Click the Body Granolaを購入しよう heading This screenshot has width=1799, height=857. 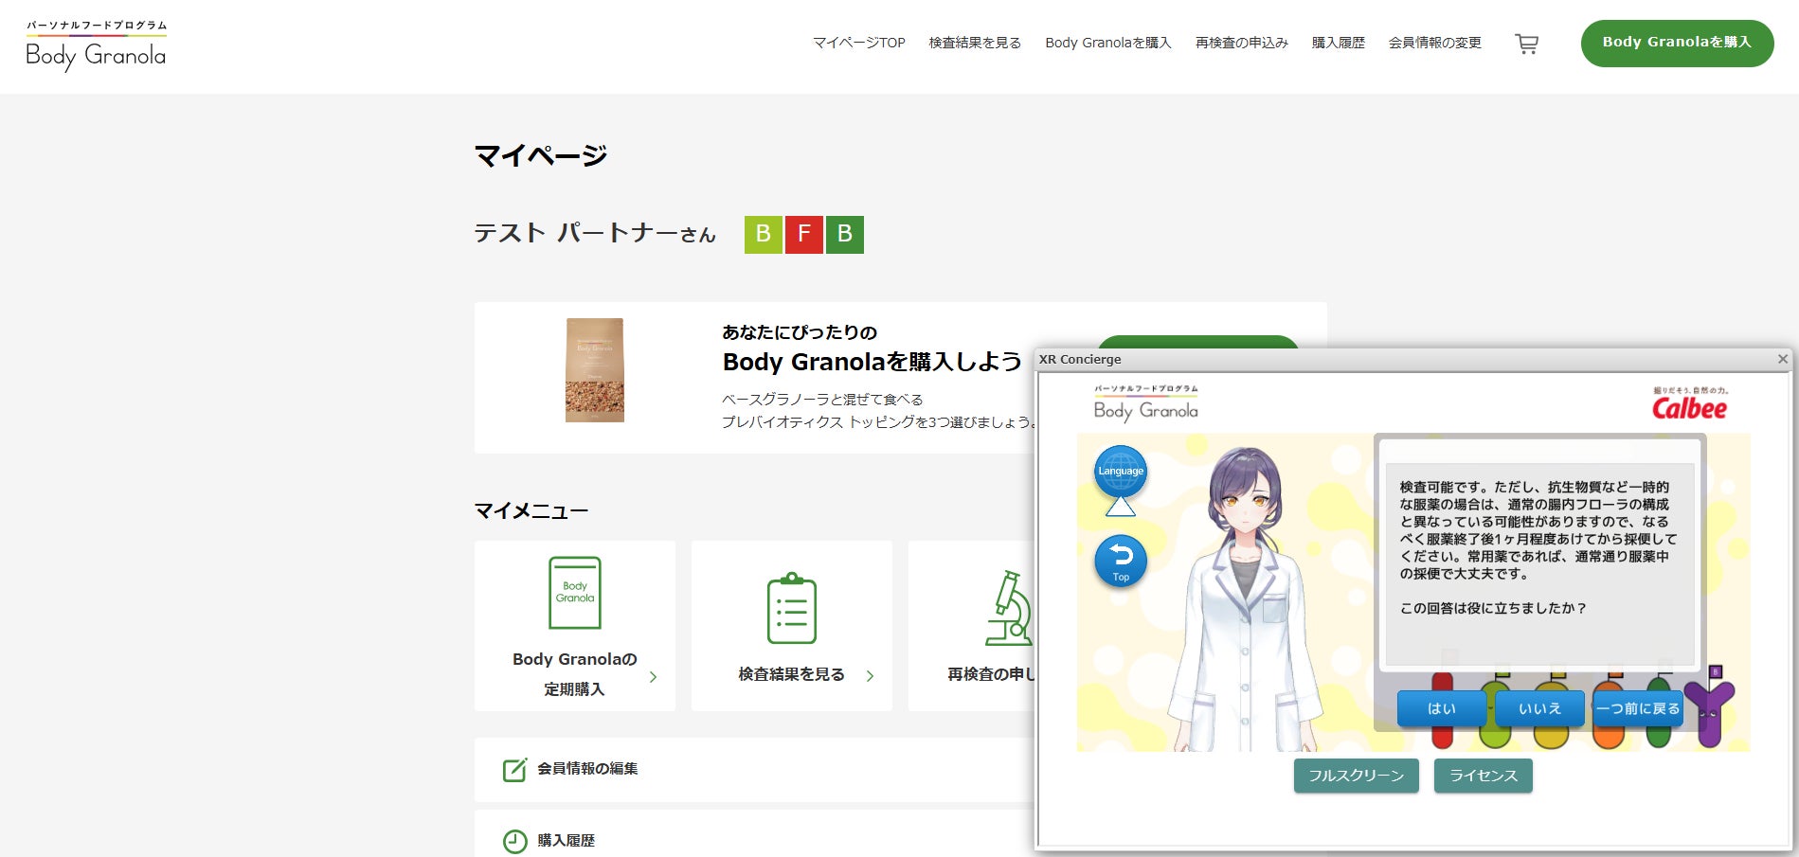[873, 362]
